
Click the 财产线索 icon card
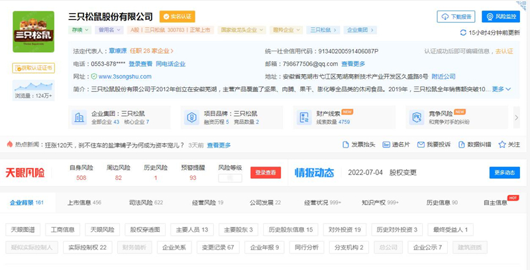304,117
